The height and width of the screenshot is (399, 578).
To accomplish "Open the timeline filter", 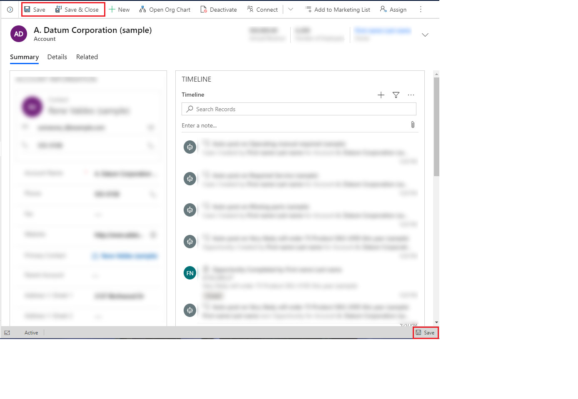I will coord(396,95).
